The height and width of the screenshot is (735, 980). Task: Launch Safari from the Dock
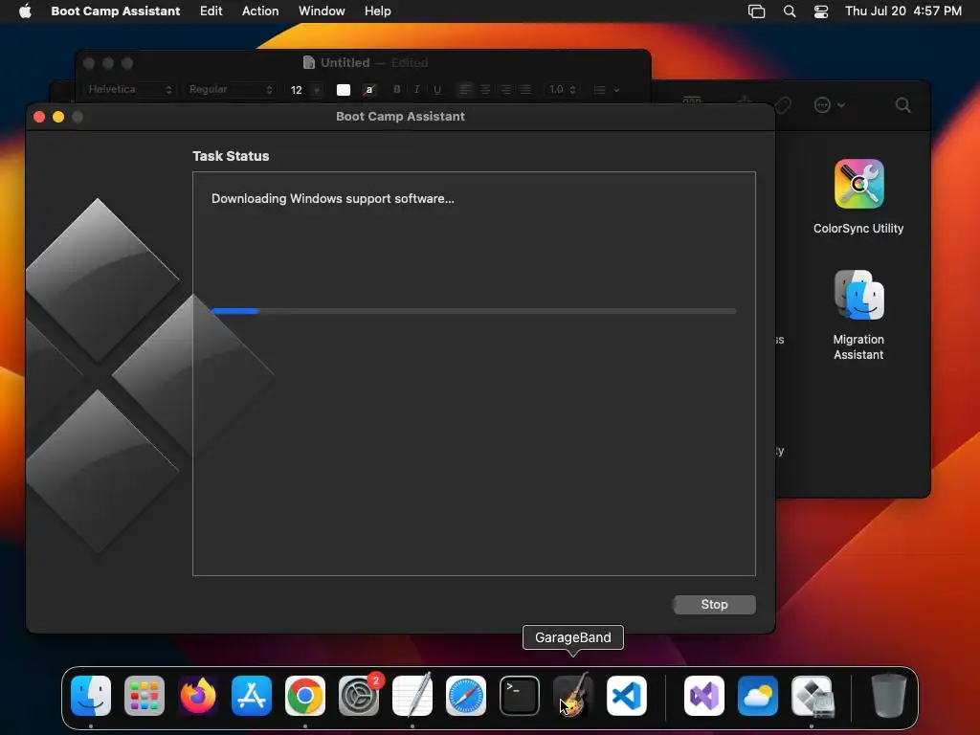pyautogui.click(x=466, y=696)
